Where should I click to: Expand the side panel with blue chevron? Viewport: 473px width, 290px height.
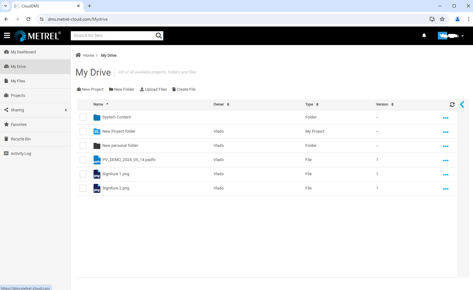tap(462, 105)
